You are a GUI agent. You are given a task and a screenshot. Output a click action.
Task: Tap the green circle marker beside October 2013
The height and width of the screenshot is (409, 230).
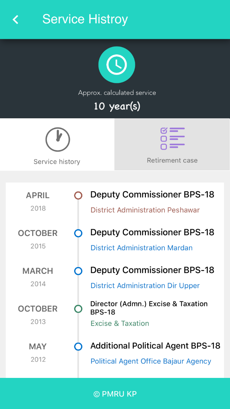coord(78,309)
